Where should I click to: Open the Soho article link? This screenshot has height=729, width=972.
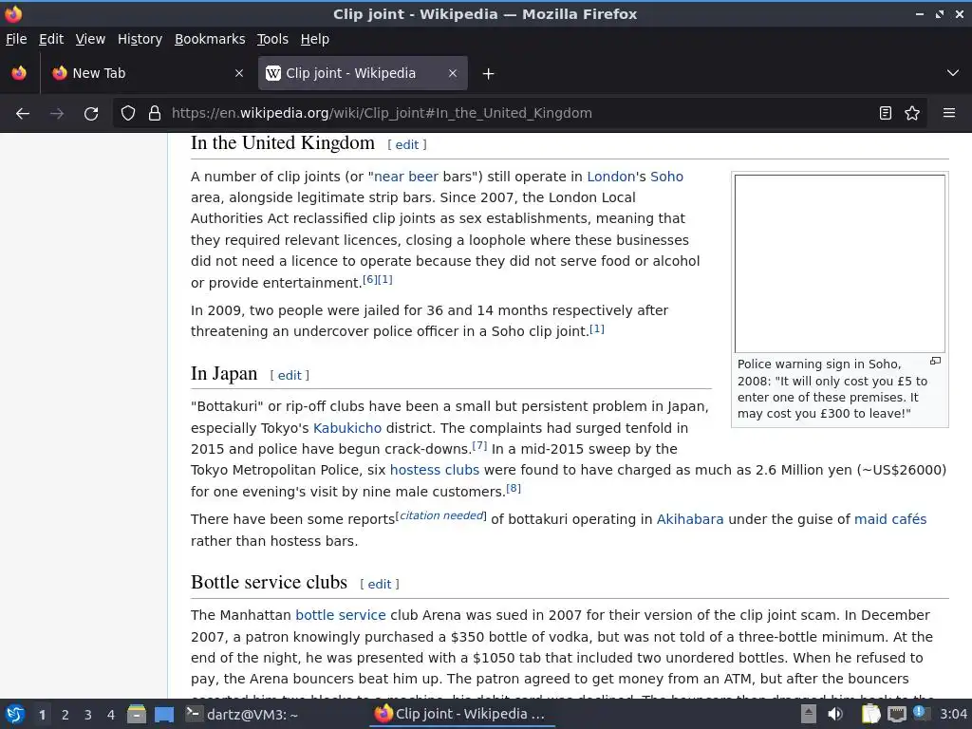(x=666, y=177)
